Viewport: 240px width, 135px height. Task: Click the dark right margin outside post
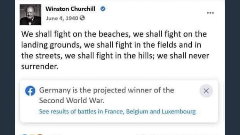pyautogui.click(x=233, y=67)
